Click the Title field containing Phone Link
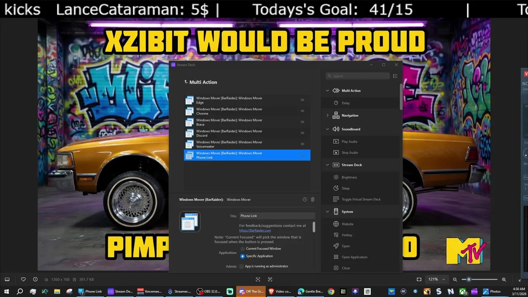Image resolution: width=528 pixels, height=297 pixels. coord(277,216)
